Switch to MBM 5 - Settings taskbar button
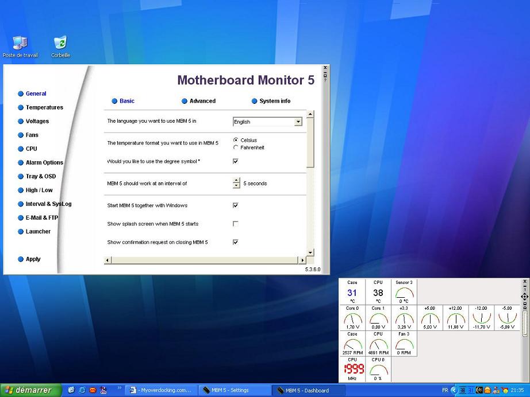 (x=234, y=390)
